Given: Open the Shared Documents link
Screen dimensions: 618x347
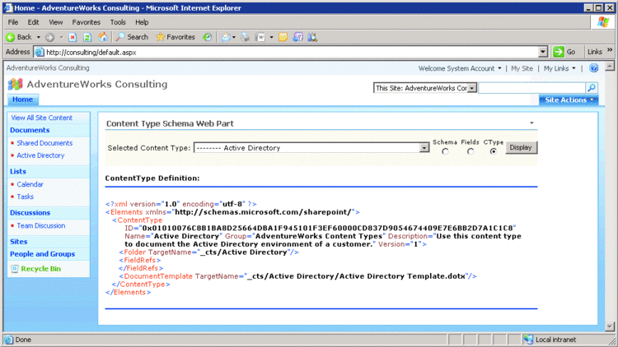Looking at the screenshot, I should [x=44, y=143].
